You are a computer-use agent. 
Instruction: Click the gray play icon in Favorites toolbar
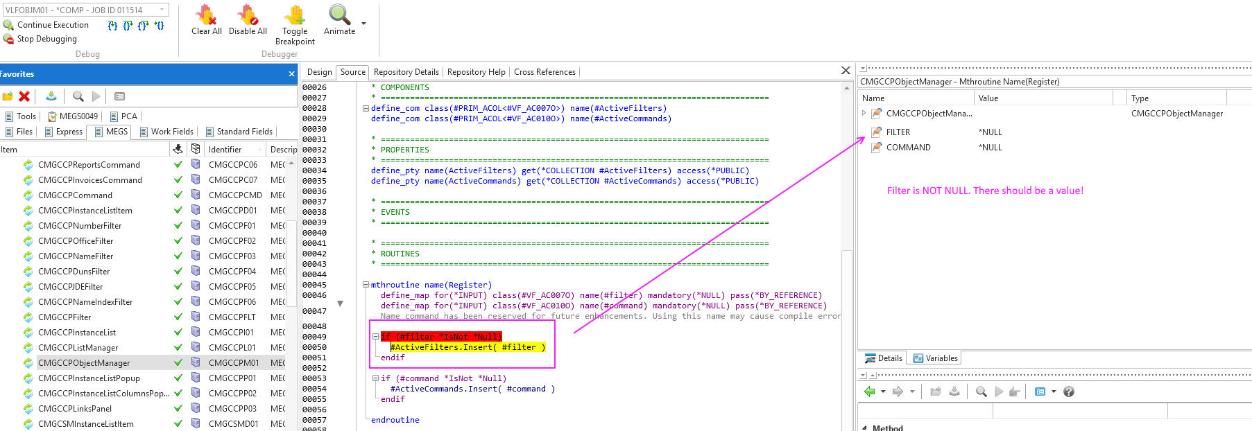pos(96,96)
